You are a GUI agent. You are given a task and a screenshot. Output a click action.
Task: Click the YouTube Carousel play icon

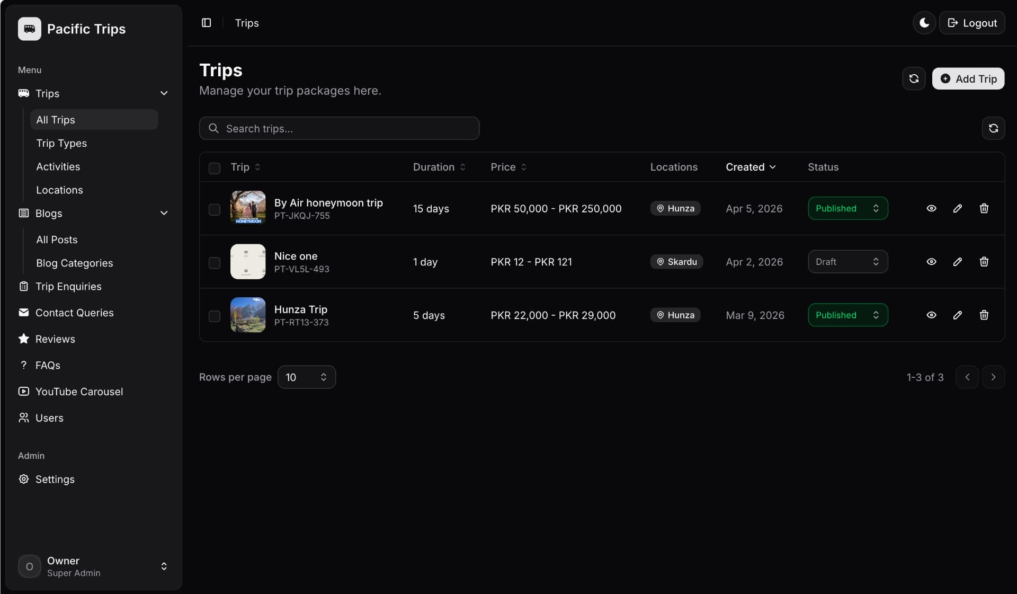click(x=24, y=392)
